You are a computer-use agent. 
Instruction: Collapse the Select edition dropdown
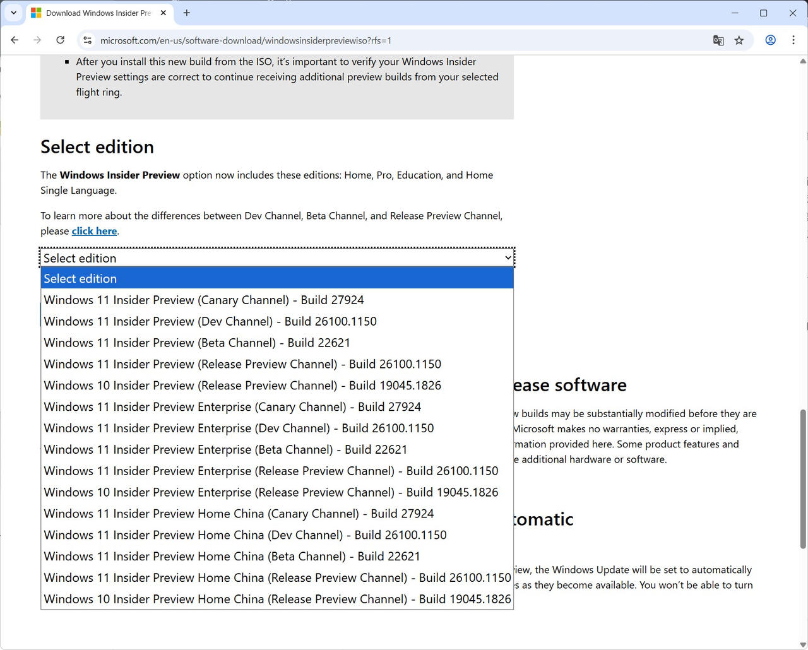click(277, 257)
